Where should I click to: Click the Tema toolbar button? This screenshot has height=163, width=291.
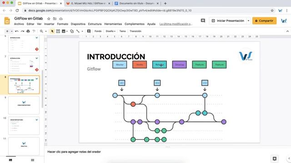[x=122, y=31]
